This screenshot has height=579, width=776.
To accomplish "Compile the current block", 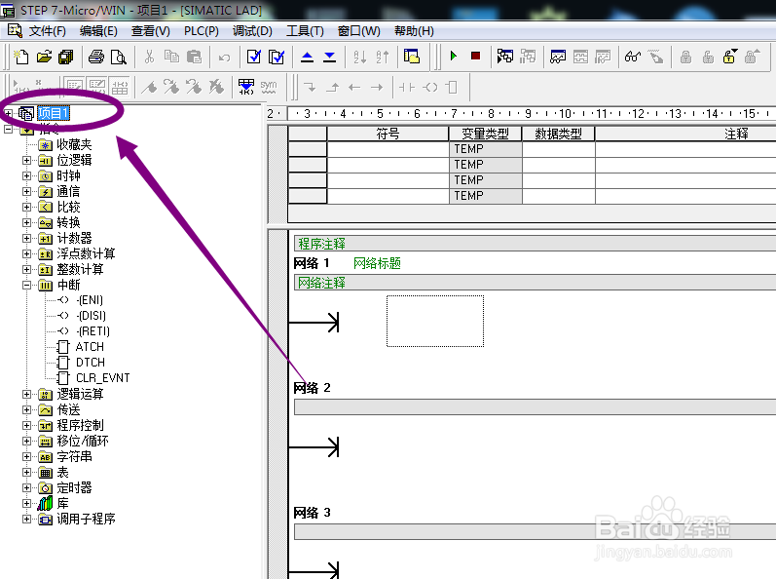I will (x=254, y=57).
